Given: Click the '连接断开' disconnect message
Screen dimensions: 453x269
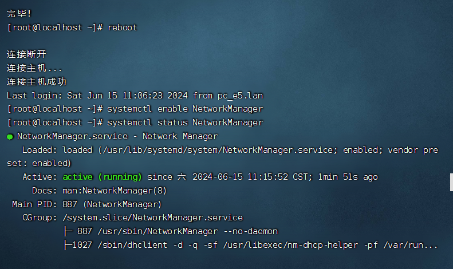Looking at the screenshot, I should (26, 54).
